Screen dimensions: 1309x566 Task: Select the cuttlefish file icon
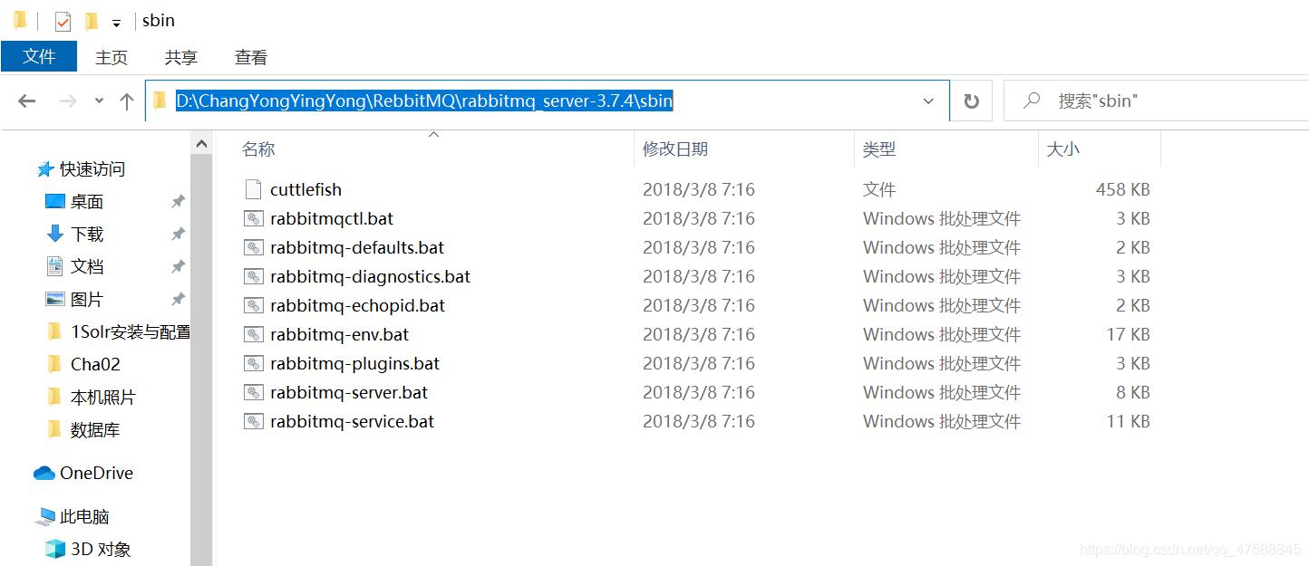(255, 189)
